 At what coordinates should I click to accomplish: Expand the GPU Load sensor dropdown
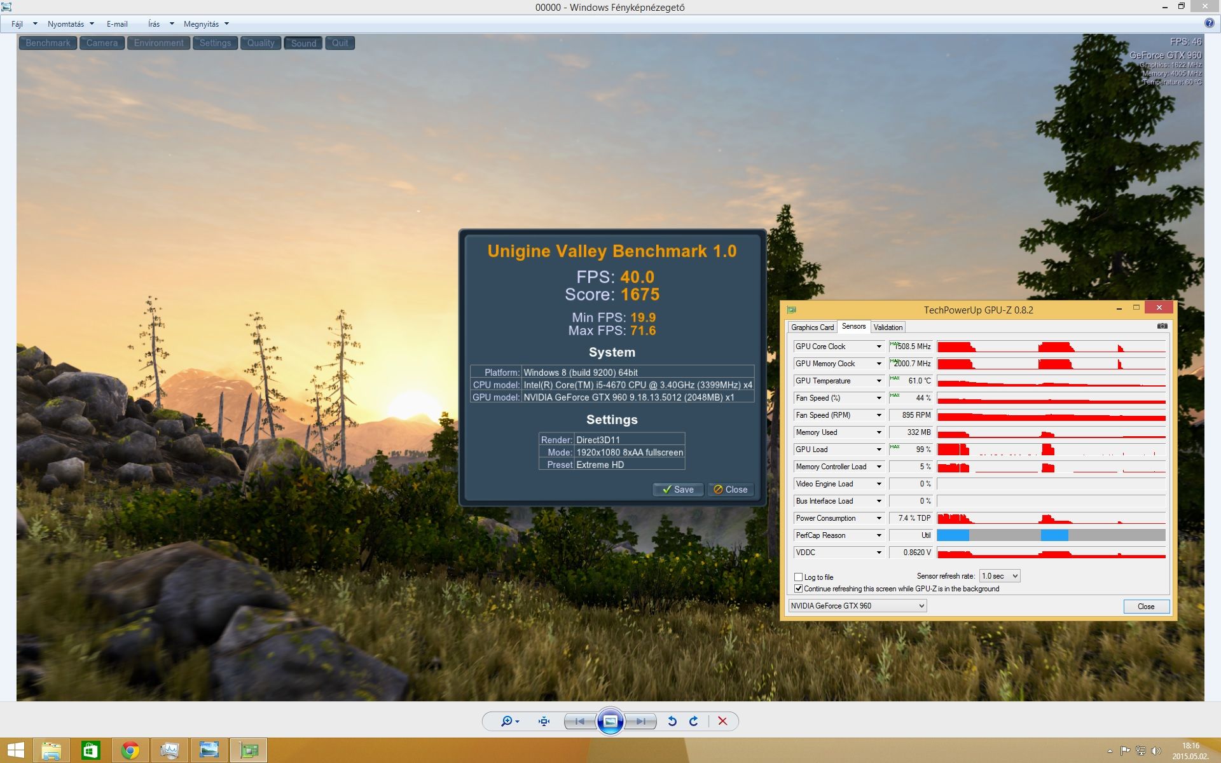tap(879, 450)
